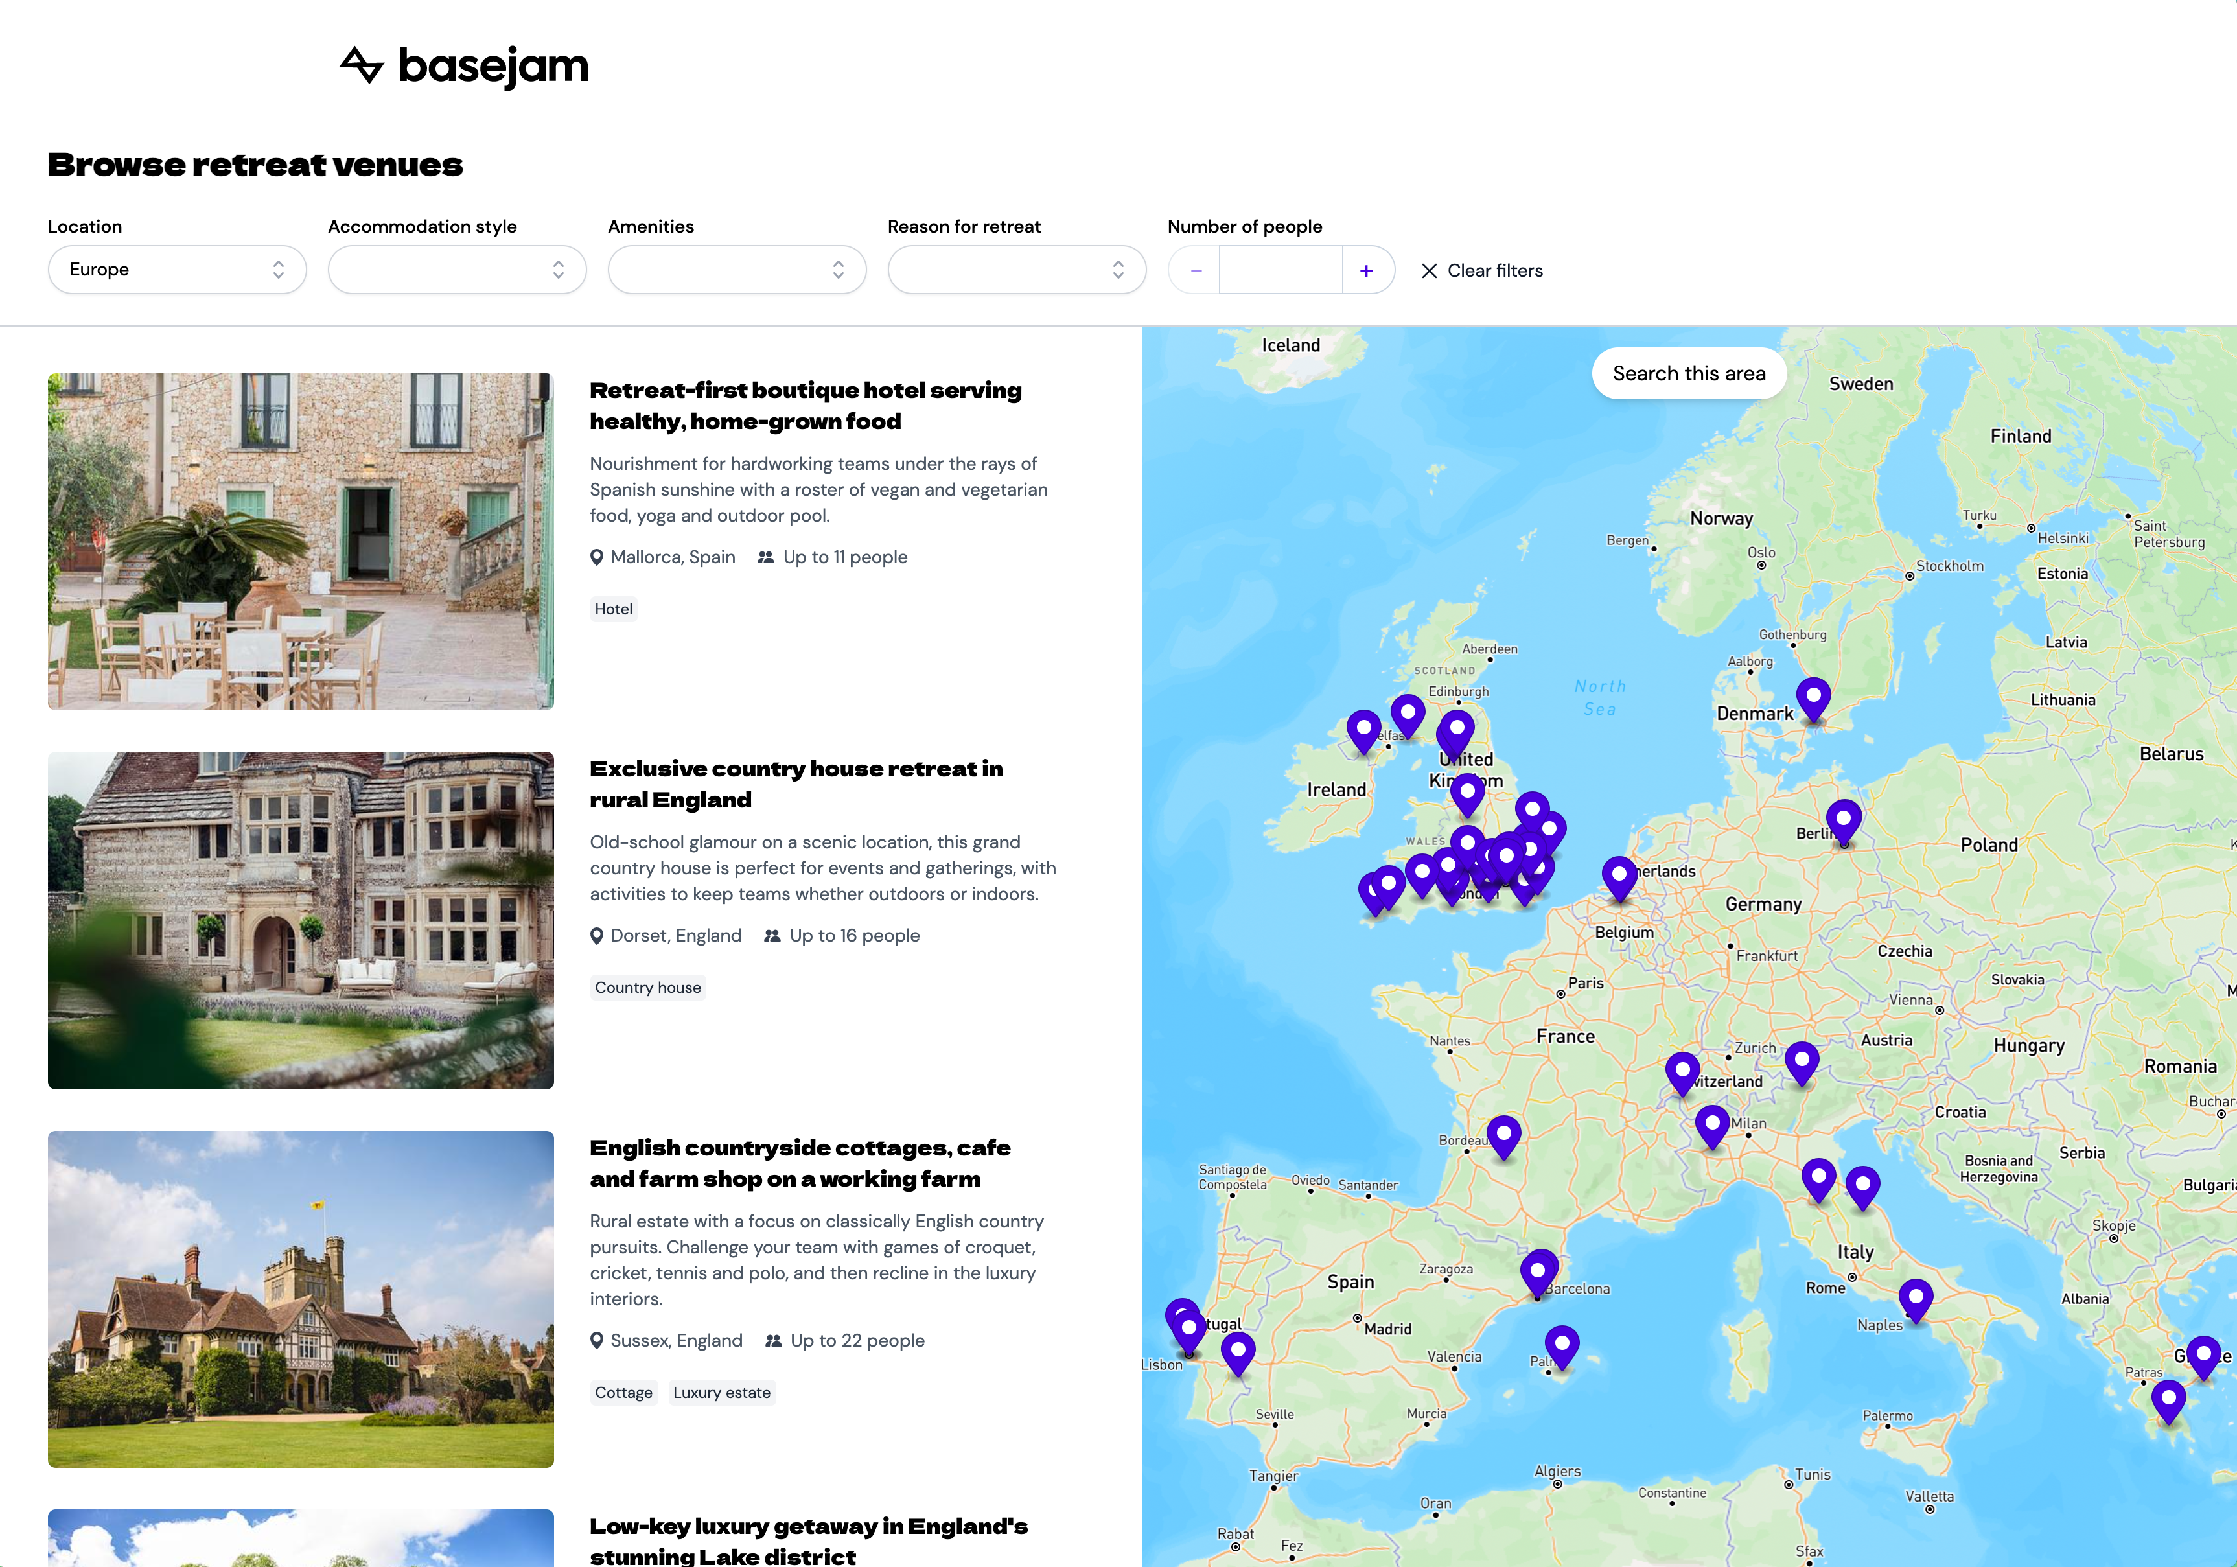This screenshot has width=2237, height=1567.
Task: Increase number of people with plus button
Action: tap(1366, 271)
